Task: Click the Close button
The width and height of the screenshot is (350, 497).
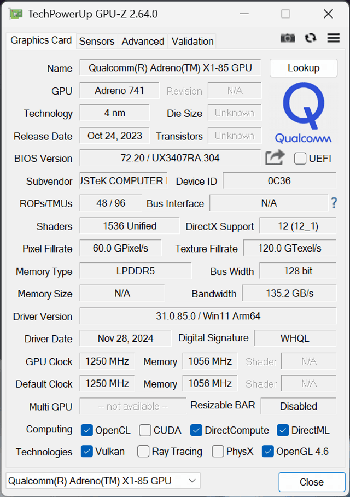Action: click(312, 482)
